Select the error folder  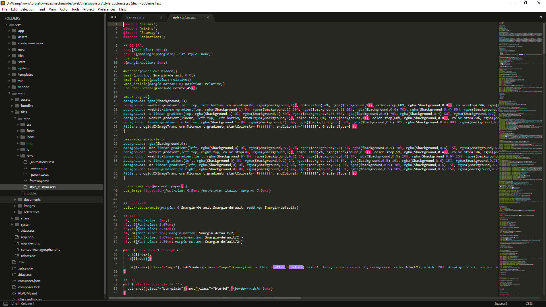point(22,49)
